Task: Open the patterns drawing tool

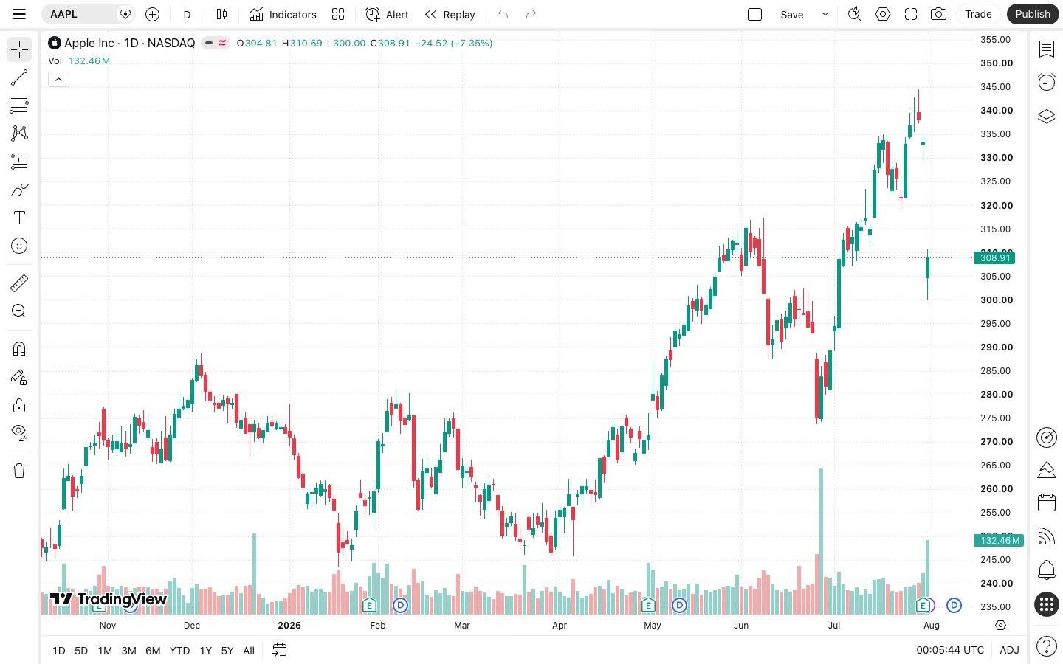Action: pos(19,134)
